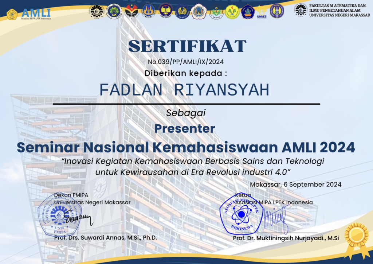Click the Ketua's blue signature
Screen dimensions: 373x264
coord(275,219)
